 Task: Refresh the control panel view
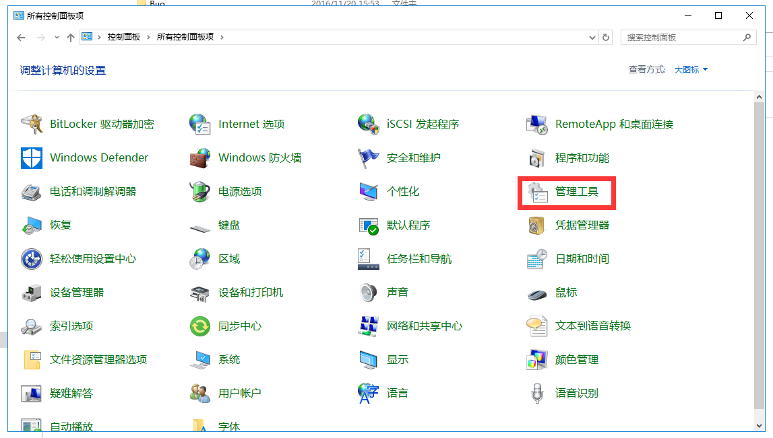(x=606, y=38)
